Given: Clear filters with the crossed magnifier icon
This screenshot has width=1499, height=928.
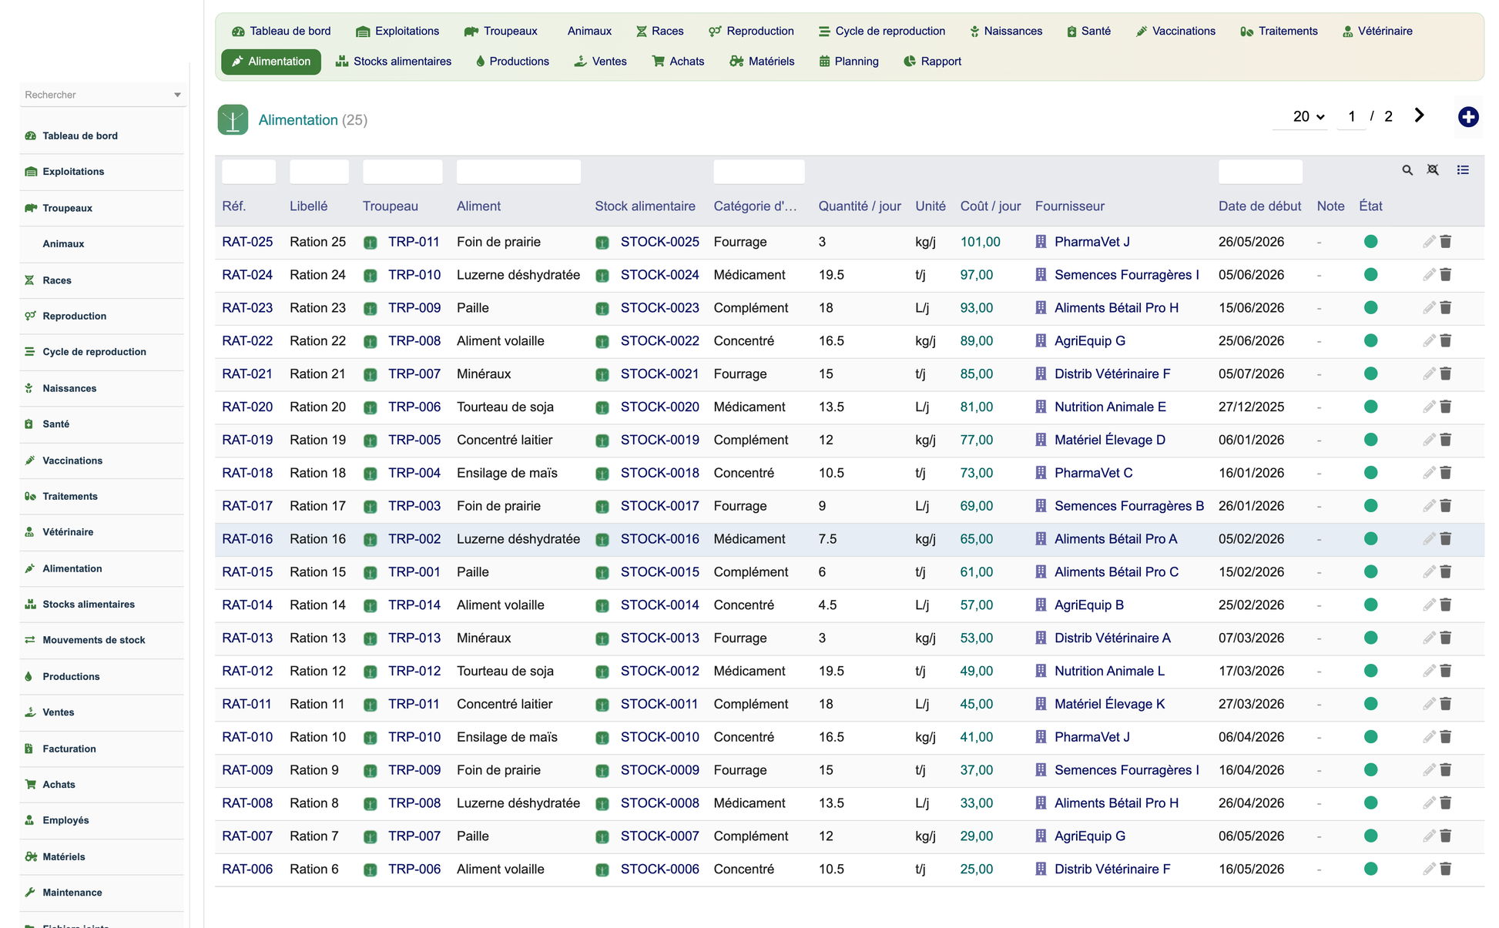Looking at the screenshot, I should click(x=1433, y=170).
